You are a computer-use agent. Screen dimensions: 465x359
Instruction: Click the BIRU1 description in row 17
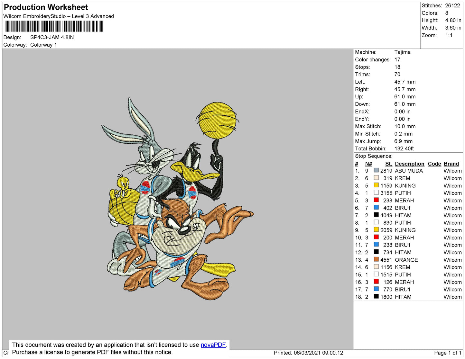pyautogui.click(x=403, y=289)
